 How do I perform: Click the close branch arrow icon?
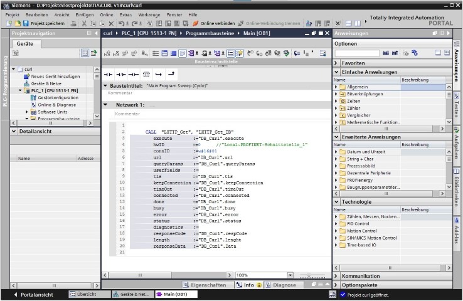[171, 75]
